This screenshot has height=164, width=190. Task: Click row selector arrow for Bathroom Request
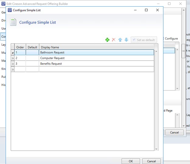click(x=13, y=53)
